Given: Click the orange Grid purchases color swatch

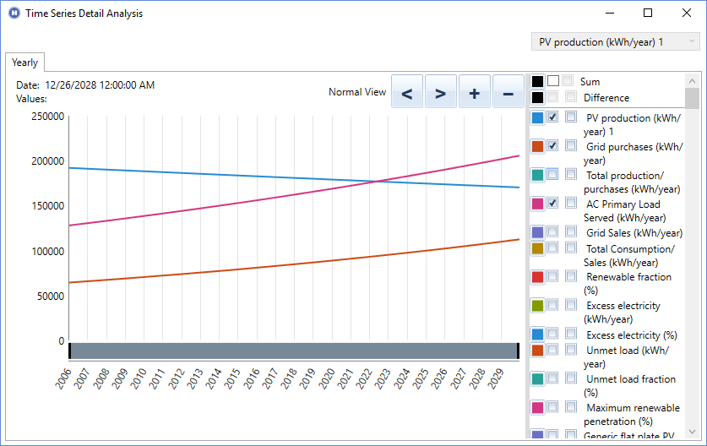Looking at the screenshot, I should [x=537, y=146].
